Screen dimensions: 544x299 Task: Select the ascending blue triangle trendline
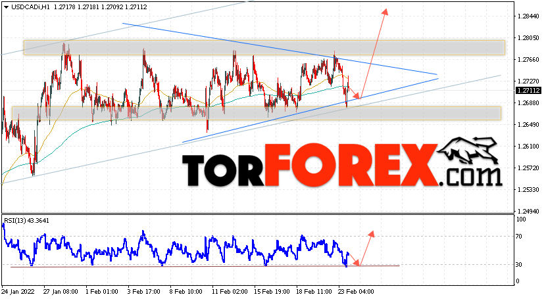point(310,110)
